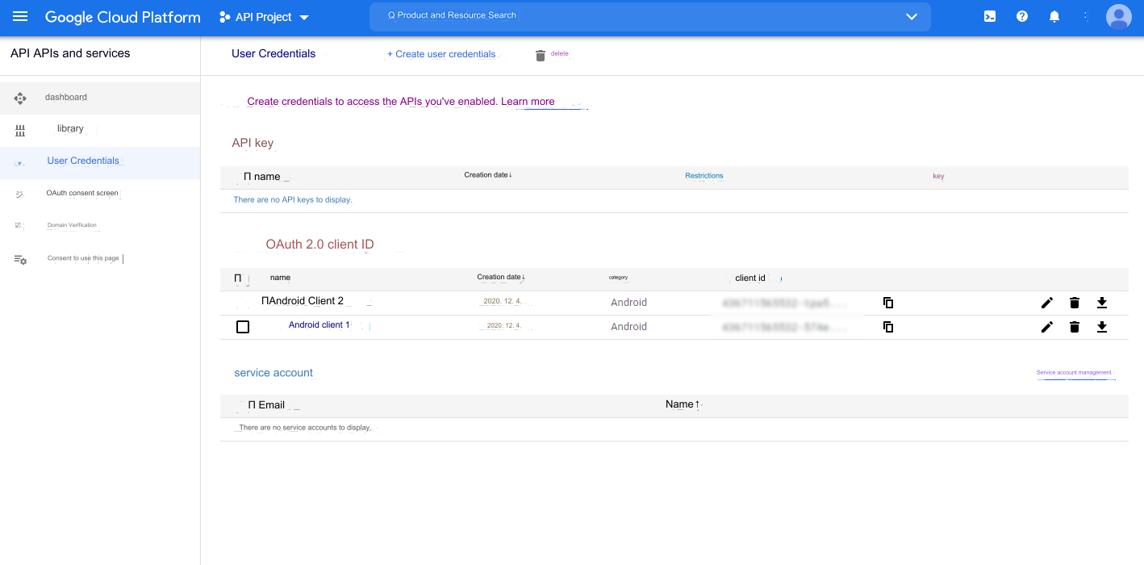Open the hamburger navigation menu
The width and height of the screenshot is (1144, 565).
pos(20,17)
